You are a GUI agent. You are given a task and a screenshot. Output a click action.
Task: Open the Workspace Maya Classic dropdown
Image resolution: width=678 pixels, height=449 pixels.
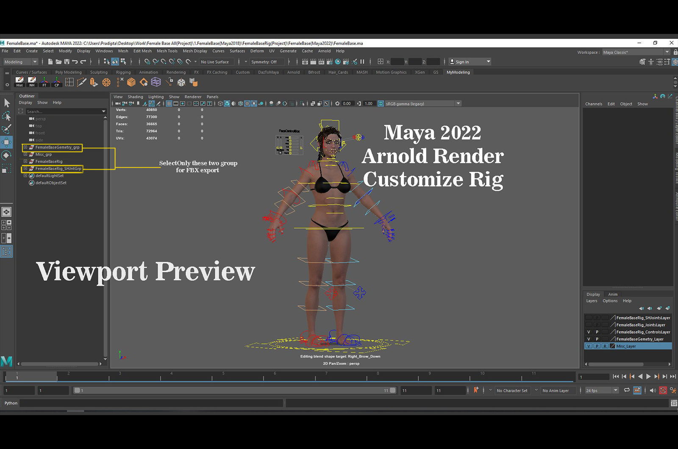pos(636,53)
